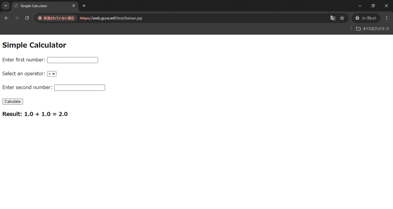This screenshot has width=393, height=209.
Task: Go back with the browser back arrow
Action: tap(6, 18)
